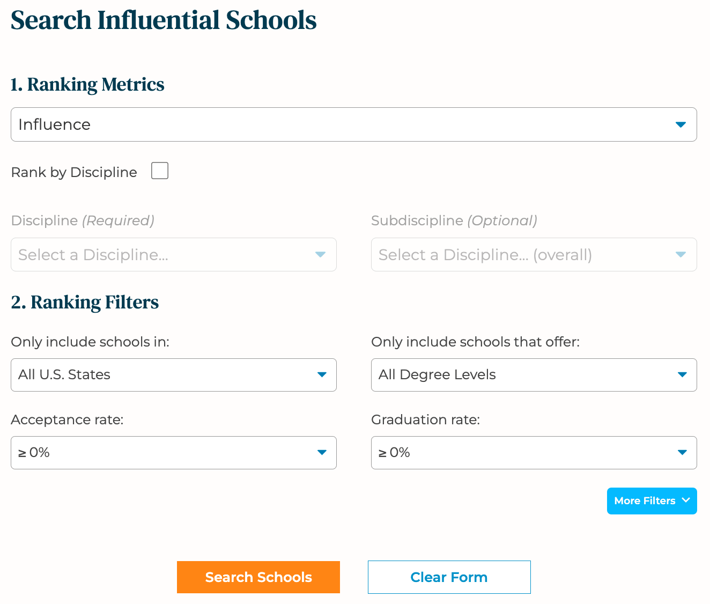This screenshot has width=710, height=604.
Task: Click the Acceptance rate dropdown arrow
Action: tap(322, 453)
